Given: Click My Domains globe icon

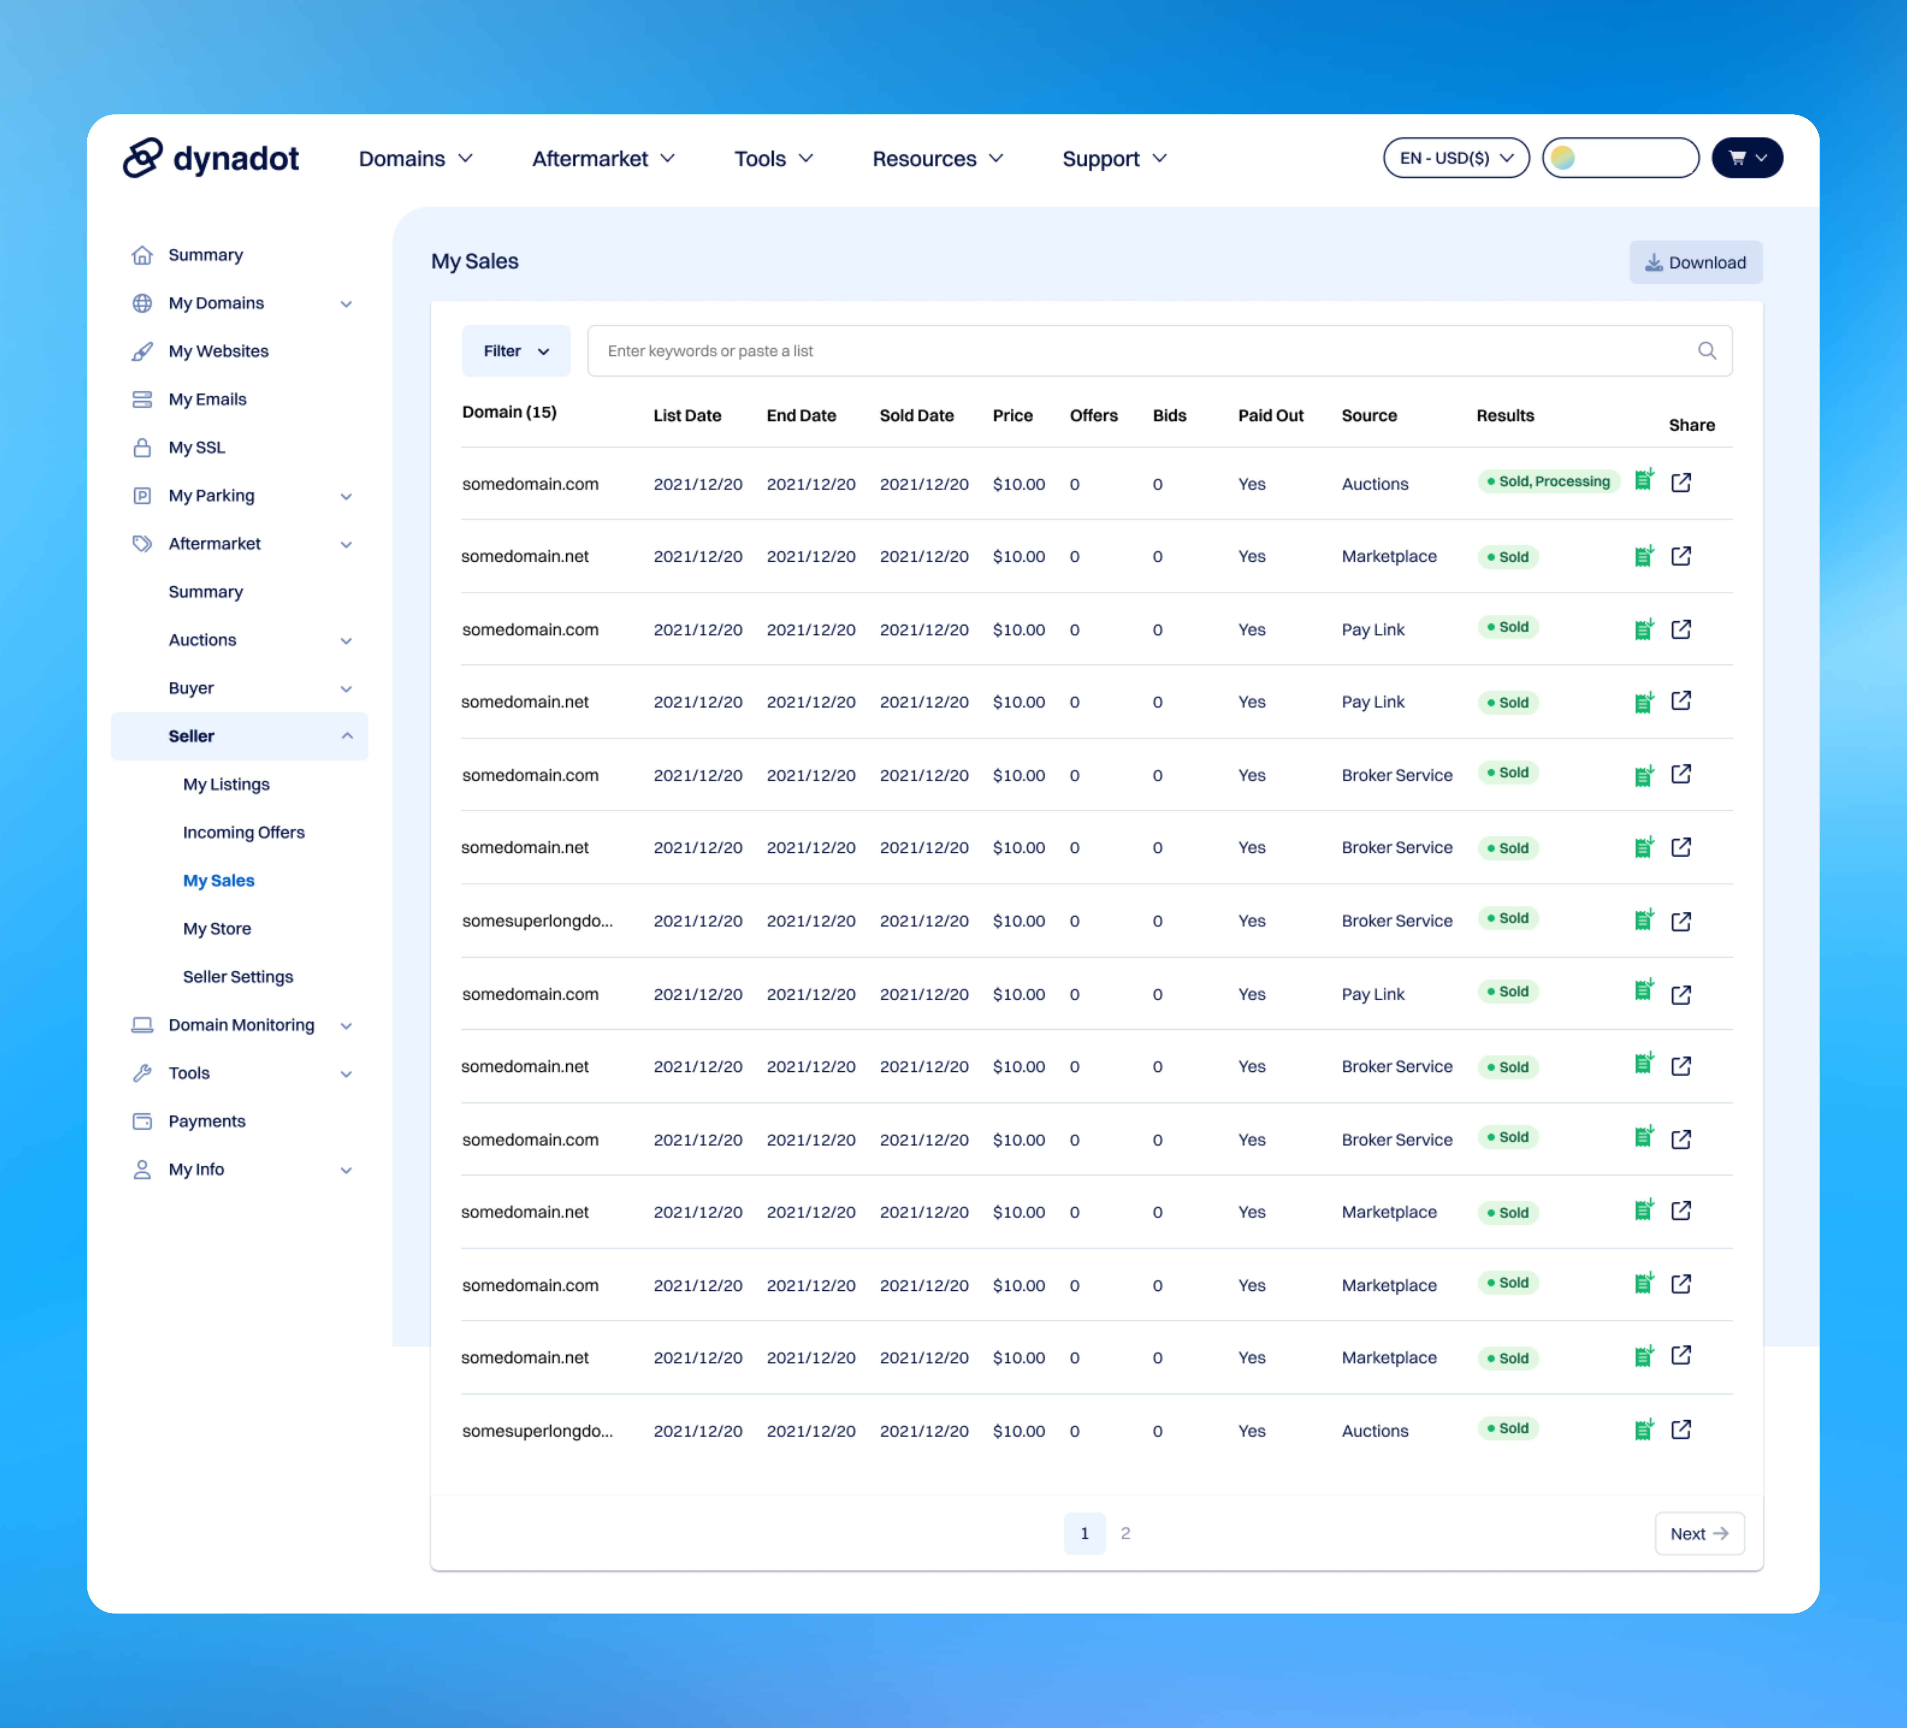Looking at the screenshot, I should point(142,304).
